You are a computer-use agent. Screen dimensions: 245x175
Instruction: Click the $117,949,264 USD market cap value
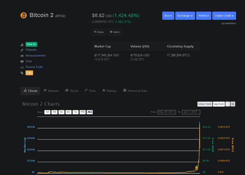click(106, 55)
